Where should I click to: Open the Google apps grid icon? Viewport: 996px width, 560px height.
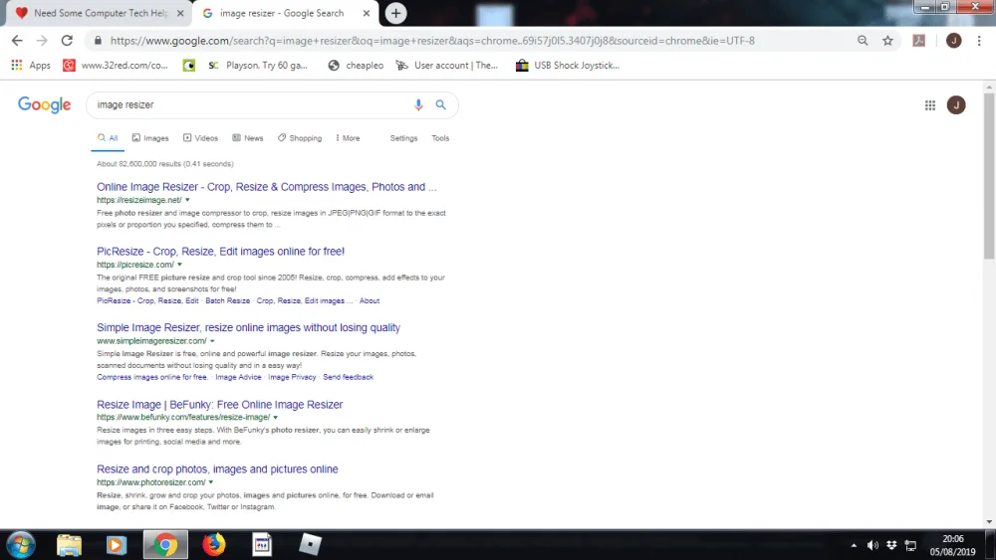point(930,105)
